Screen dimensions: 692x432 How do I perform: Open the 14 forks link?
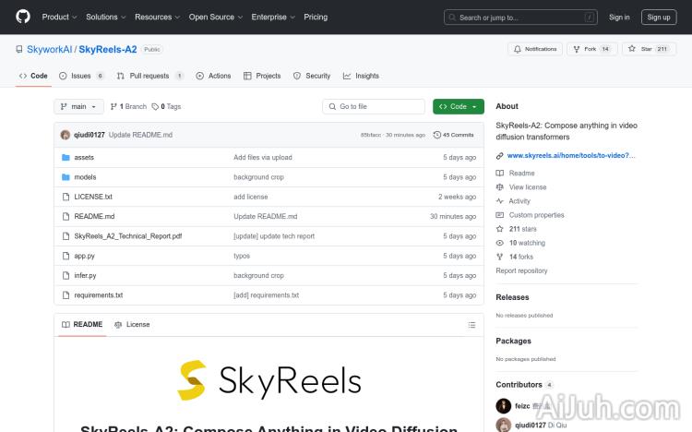(x=520, y=257)
